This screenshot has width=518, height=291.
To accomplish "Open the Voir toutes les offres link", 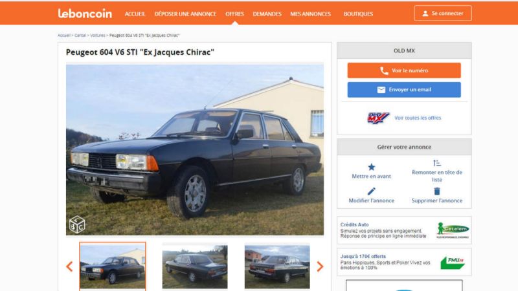I will [418, 118].
